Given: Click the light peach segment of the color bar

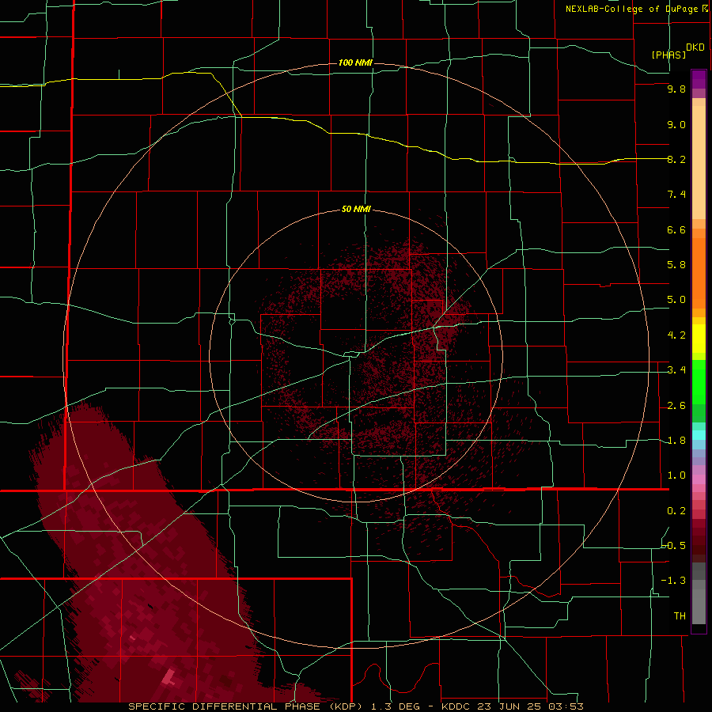Looking at the screenshot, I should [699, 162].
